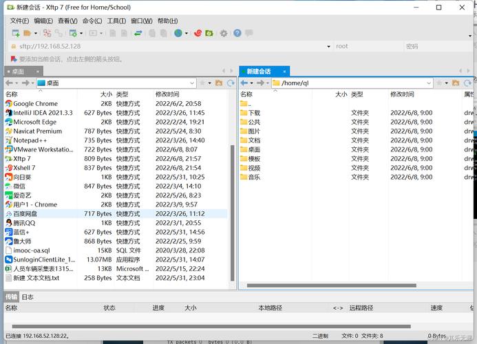Click the local pane parent-folder icon
Viewport: 477px width, 344px height.
(219, 83)
